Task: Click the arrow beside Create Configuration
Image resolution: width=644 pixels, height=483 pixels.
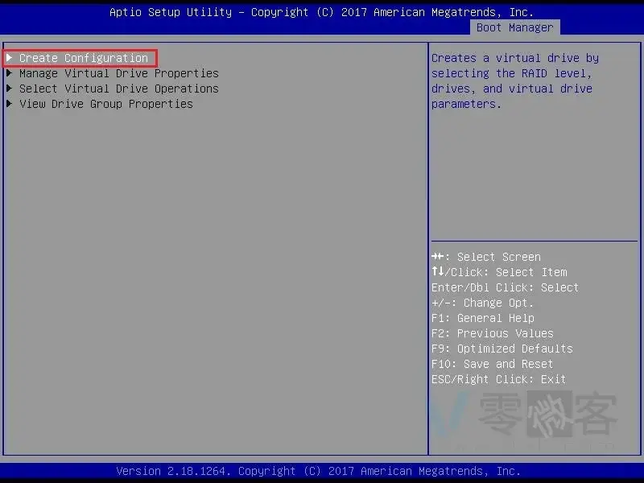Action: tap(9, 58)
